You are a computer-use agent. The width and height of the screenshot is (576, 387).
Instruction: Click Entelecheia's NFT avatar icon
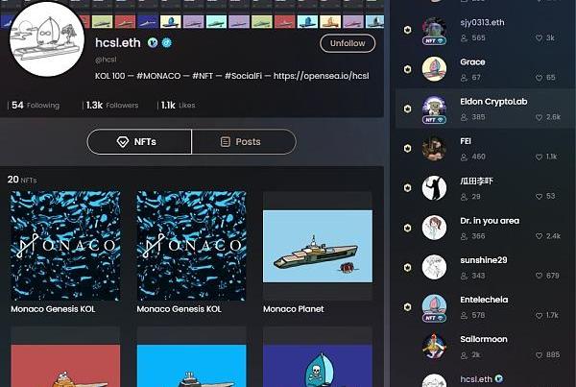[434, 306]
